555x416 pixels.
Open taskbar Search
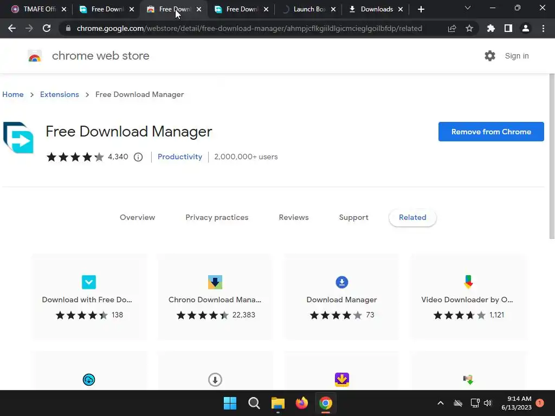tap(254, 403)
